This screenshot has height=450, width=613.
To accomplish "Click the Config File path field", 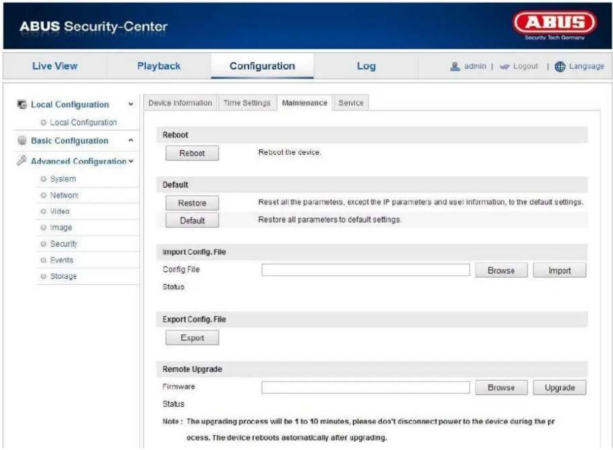I will point(365,270).
